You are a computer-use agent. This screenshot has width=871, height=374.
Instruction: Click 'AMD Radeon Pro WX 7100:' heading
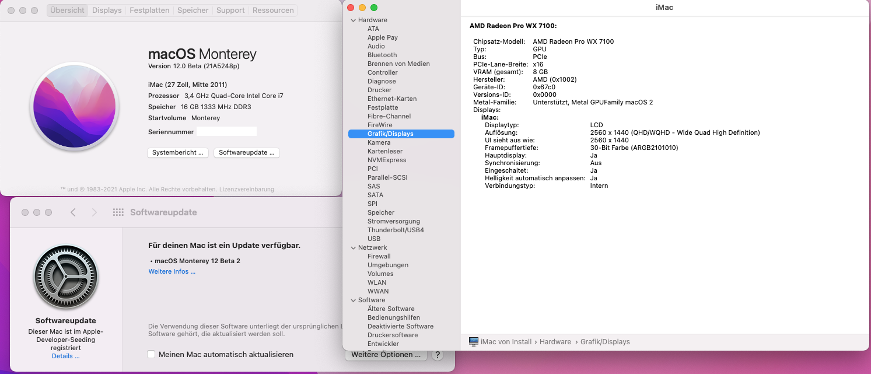pyautogui.click(x=513, y=26)
